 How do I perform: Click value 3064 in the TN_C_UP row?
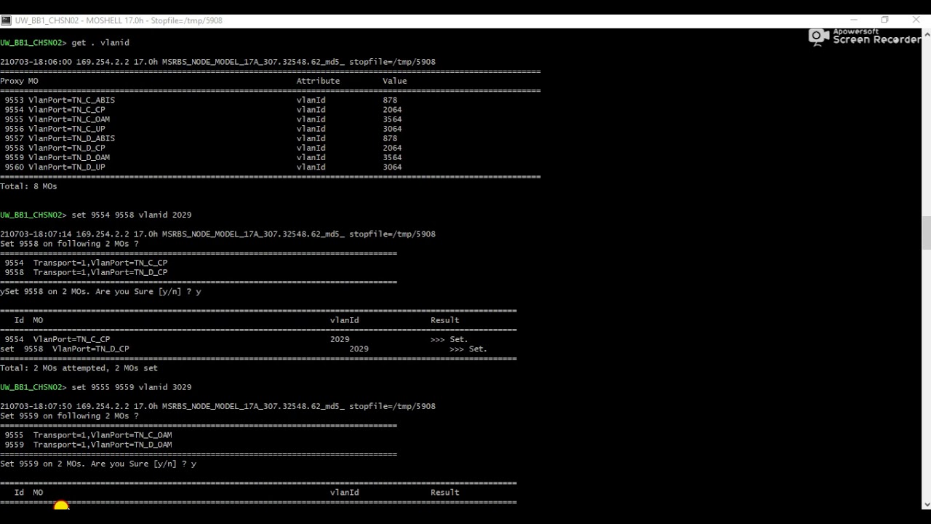point(392,129)
